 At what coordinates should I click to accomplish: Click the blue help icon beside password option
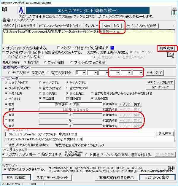(x=112, y=48)
